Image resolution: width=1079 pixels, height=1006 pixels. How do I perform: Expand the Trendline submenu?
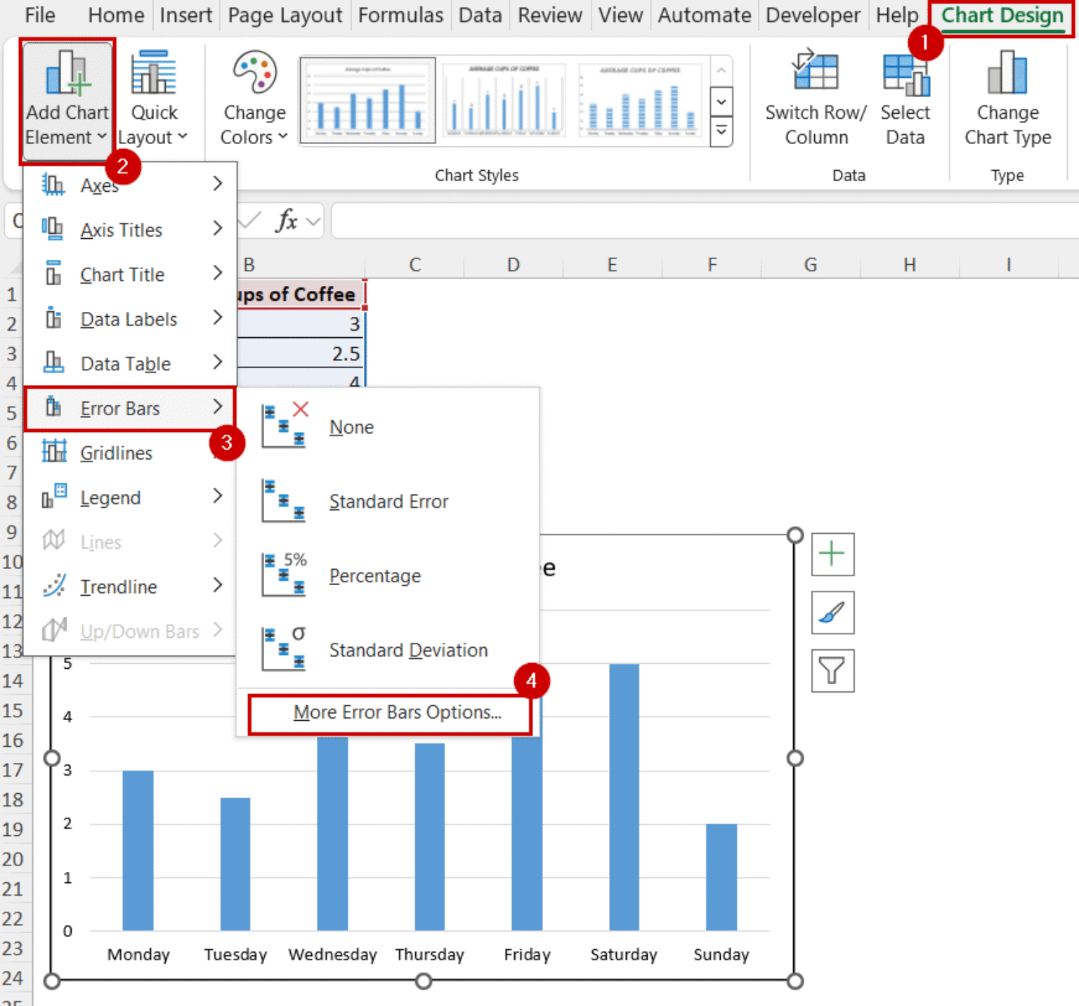(x=119, y=587)
